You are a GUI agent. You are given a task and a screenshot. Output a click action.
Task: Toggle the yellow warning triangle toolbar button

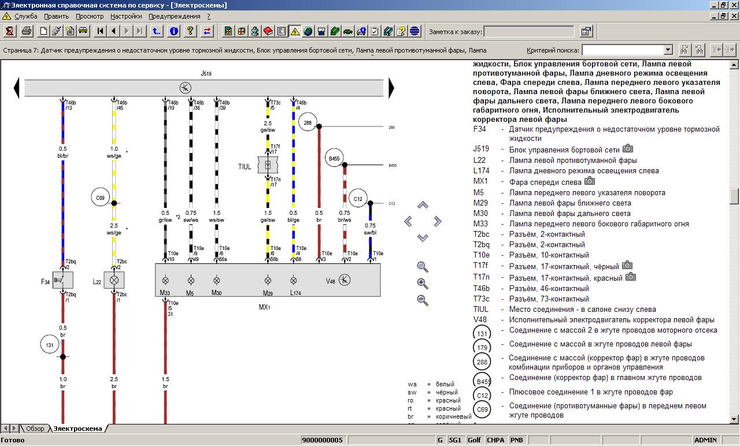point(295,31)
